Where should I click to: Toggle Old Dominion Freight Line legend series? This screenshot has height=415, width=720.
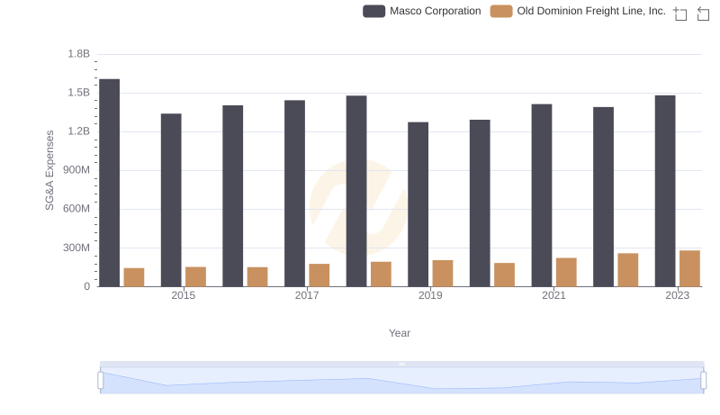[578, 11]
